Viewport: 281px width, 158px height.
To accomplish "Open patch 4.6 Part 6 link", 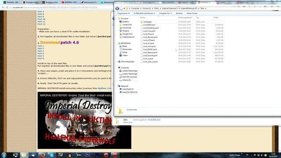I will (x=41, y=58).
